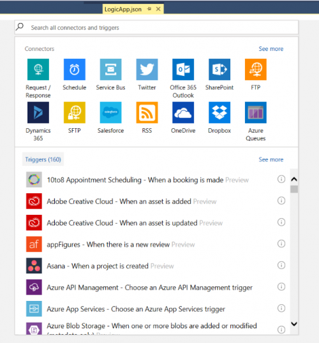The width and height of the screenshot is (319, 343).
Task: Select Choose an Azure App Services trigger
Action: click(136, 309)
